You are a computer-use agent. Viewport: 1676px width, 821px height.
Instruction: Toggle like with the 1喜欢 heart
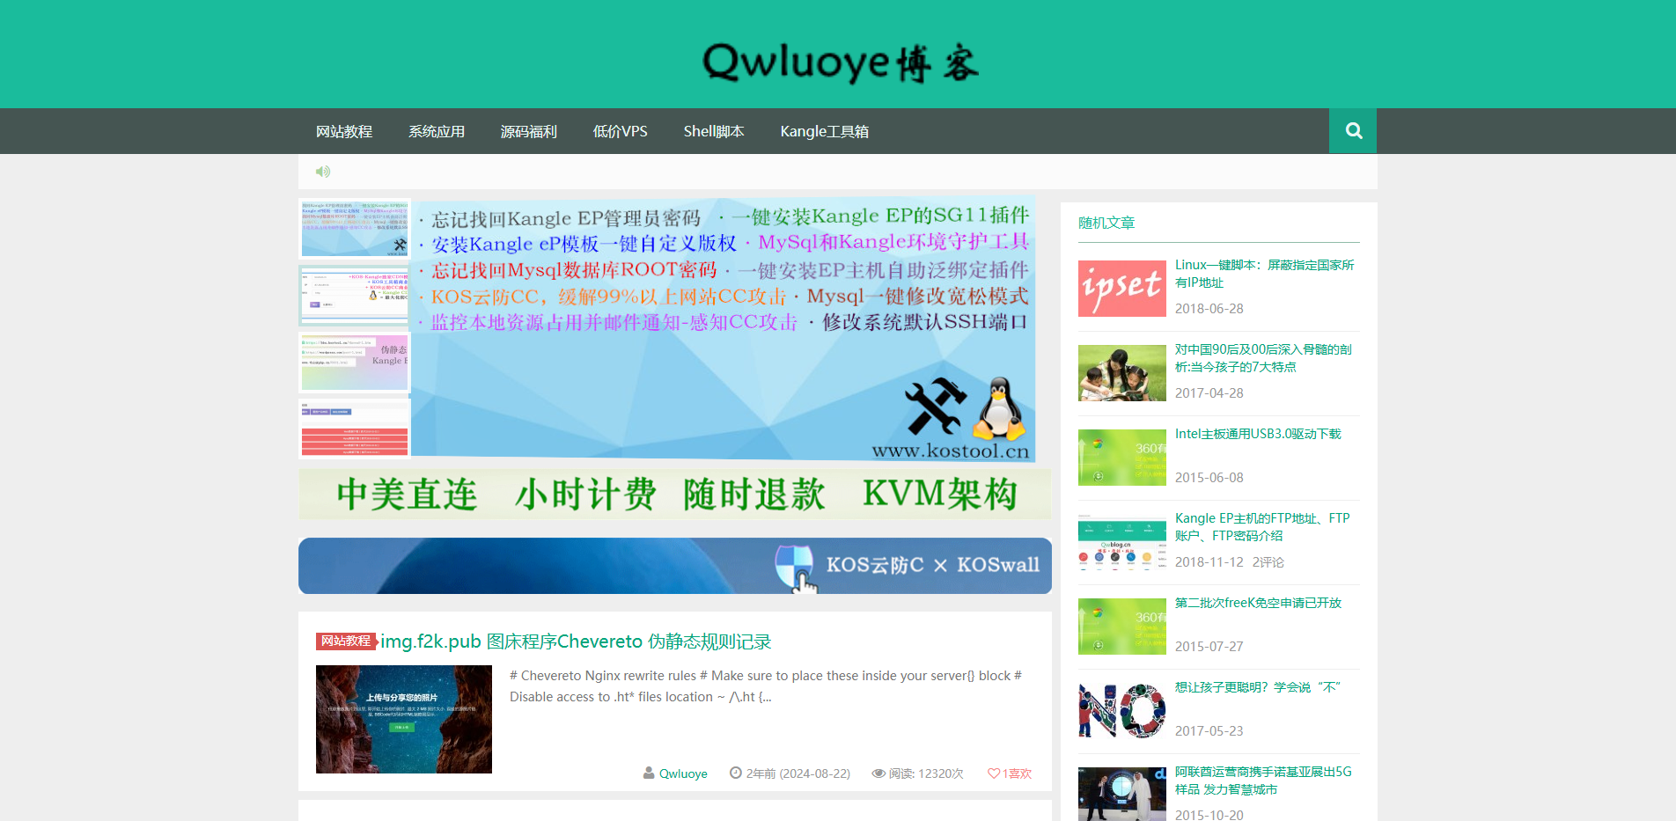1009,773
